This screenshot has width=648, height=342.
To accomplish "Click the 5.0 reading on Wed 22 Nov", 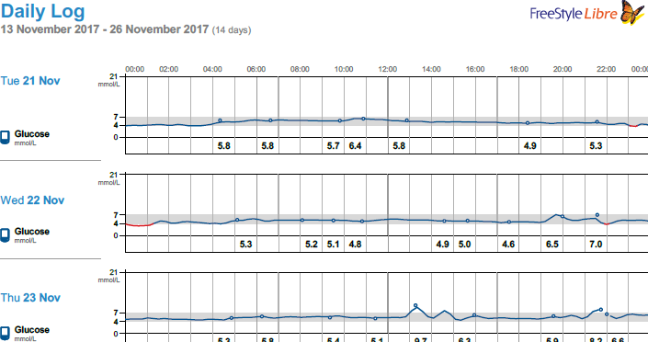I will pyautogui.click(x=464, y=245).
